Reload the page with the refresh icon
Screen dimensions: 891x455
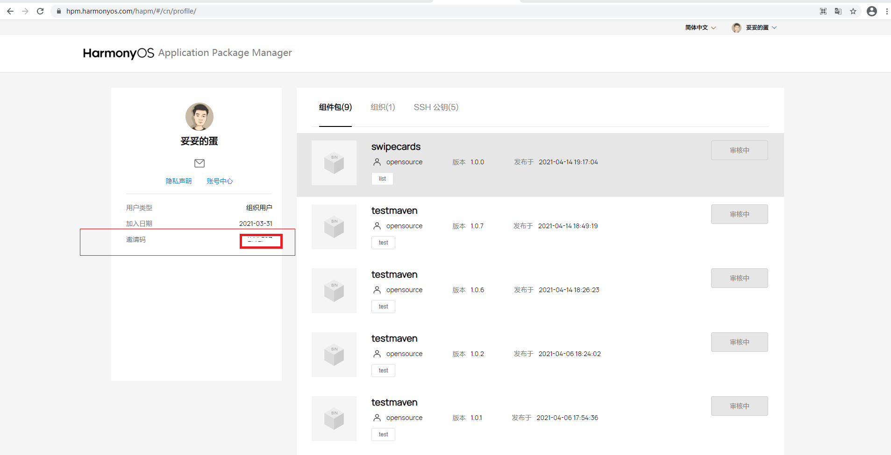coord(40,11)
